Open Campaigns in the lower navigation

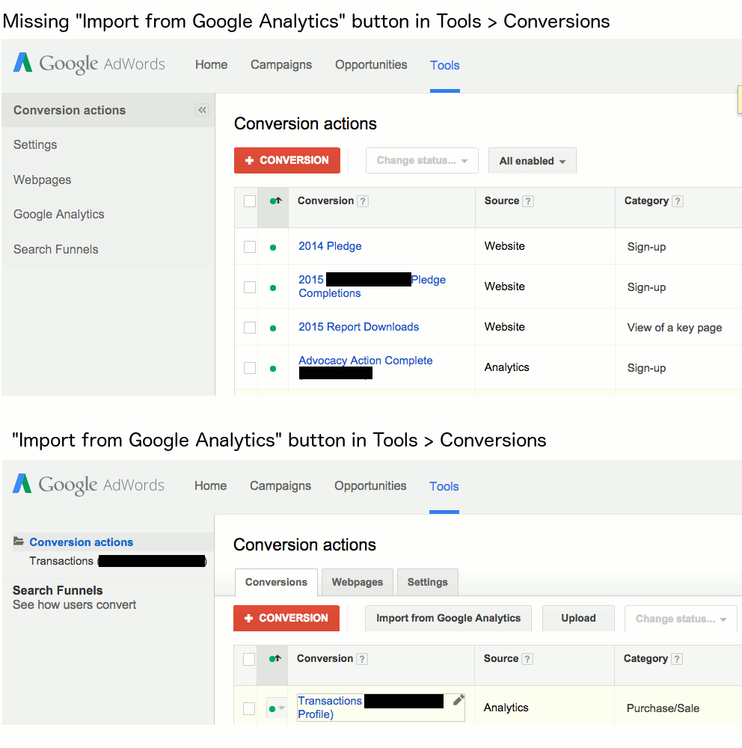pyautogui.click(x=280, y=485)
